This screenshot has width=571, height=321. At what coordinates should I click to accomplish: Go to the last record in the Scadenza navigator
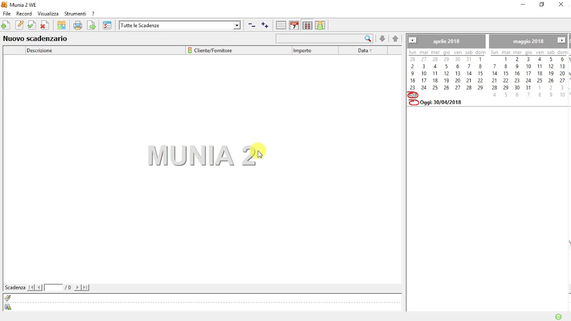point(85,288)
